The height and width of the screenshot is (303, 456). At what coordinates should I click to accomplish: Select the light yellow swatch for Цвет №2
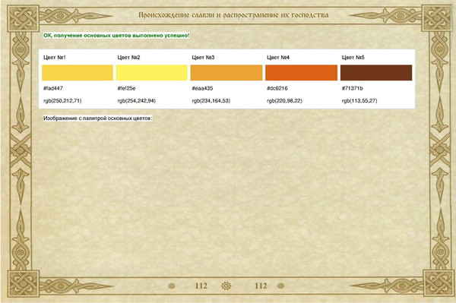point(152,73)
